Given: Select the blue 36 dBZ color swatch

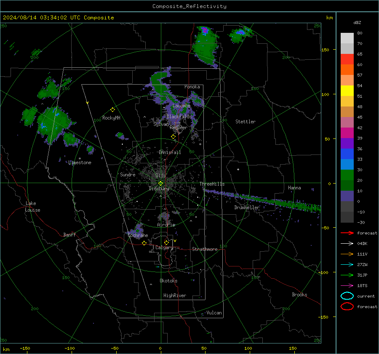Looking at the screenshot, I should 347,154.
